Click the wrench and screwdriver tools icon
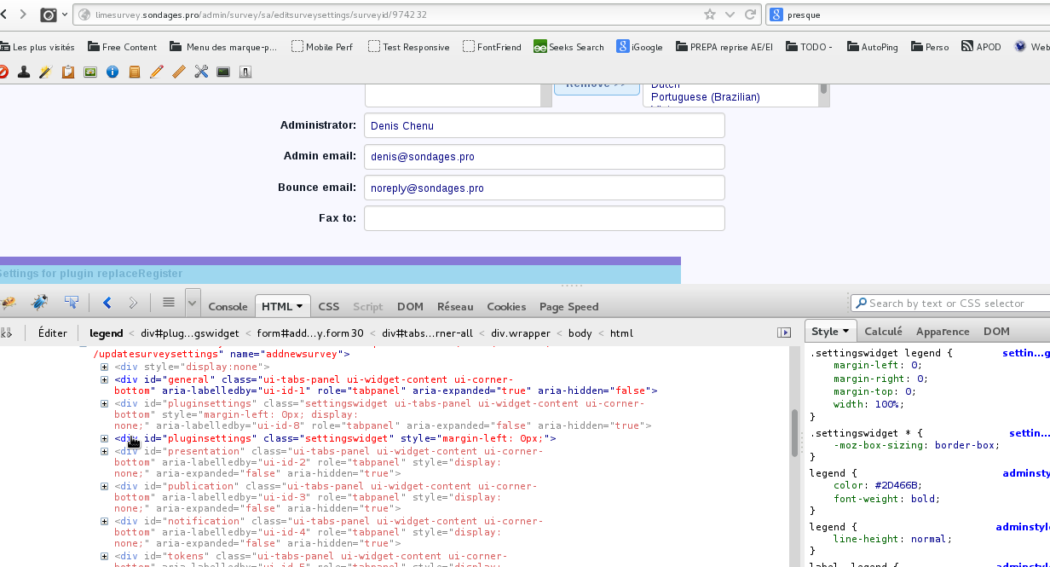 coord(201,72)
